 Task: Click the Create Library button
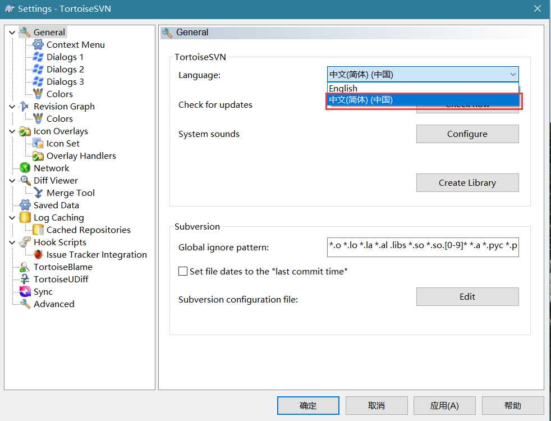point(467,183)
